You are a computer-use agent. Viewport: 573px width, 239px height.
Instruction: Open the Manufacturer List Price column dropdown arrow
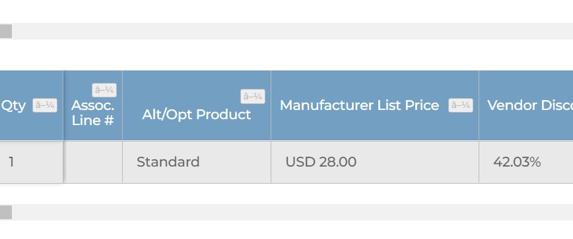coord(461,105)
